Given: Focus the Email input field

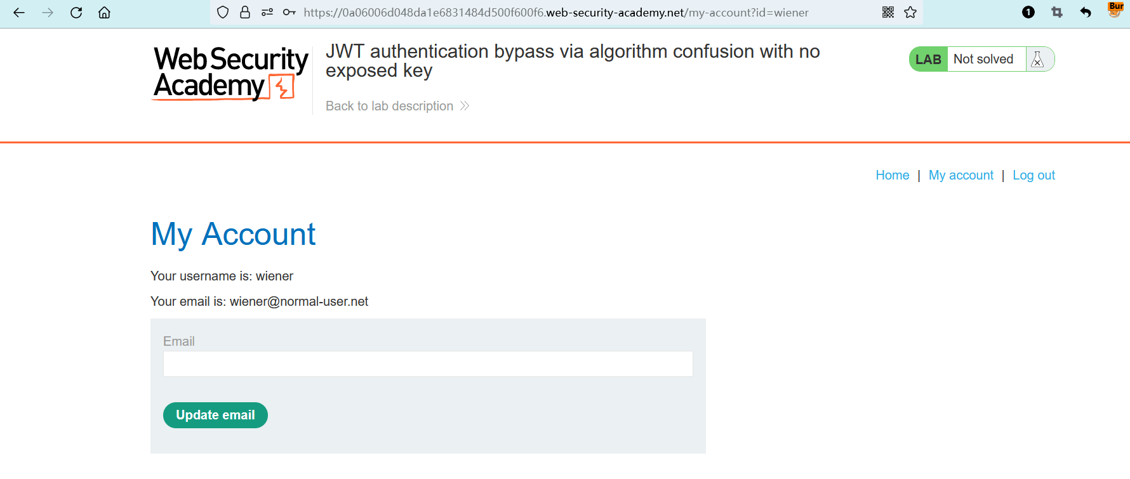Looking at the screenshot, I should tap(428, 364).
